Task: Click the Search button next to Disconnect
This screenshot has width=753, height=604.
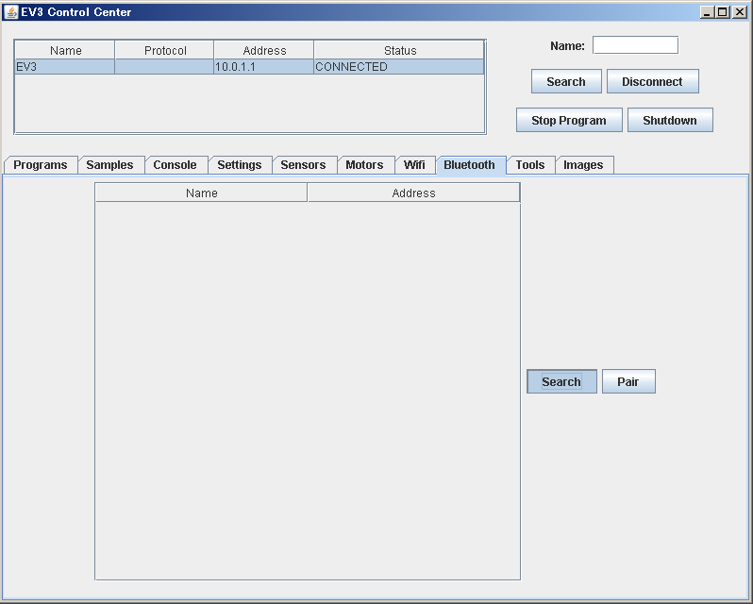Action: [566, 81]
